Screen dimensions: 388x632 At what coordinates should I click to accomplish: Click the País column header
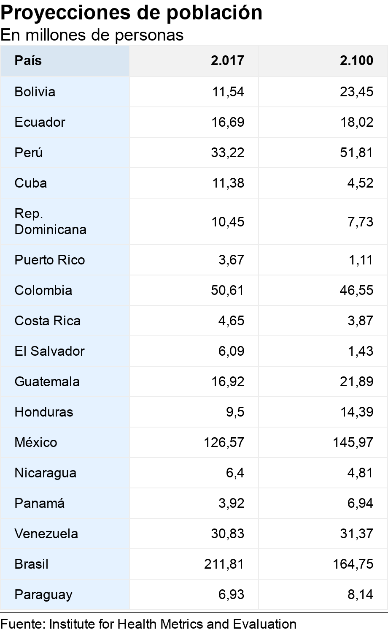(28, 60)
